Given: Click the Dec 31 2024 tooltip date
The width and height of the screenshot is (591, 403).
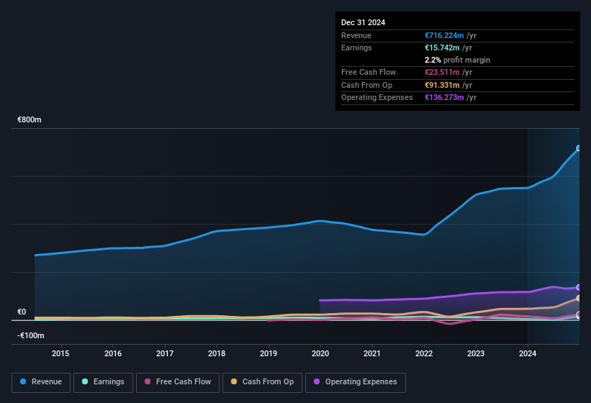Looking at the screenshot, I should (x=363, y=22).
